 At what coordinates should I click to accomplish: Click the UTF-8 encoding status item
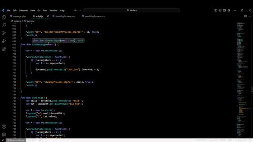(223, 140)
